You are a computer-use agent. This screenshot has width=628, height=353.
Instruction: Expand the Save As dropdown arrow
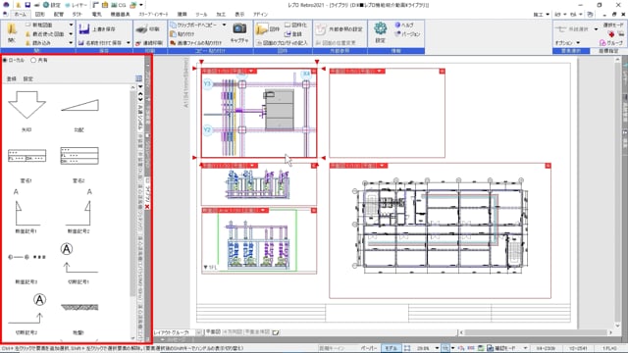tap(129, 42)
